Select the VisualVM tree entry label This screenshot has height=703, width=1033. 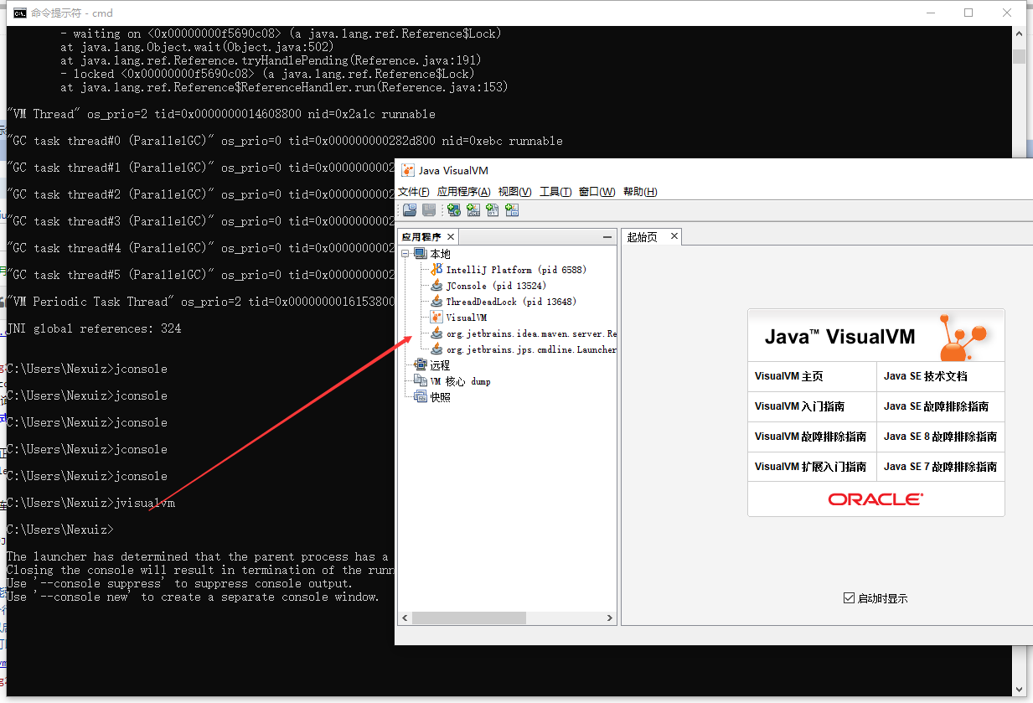click(x=466, y=318)
